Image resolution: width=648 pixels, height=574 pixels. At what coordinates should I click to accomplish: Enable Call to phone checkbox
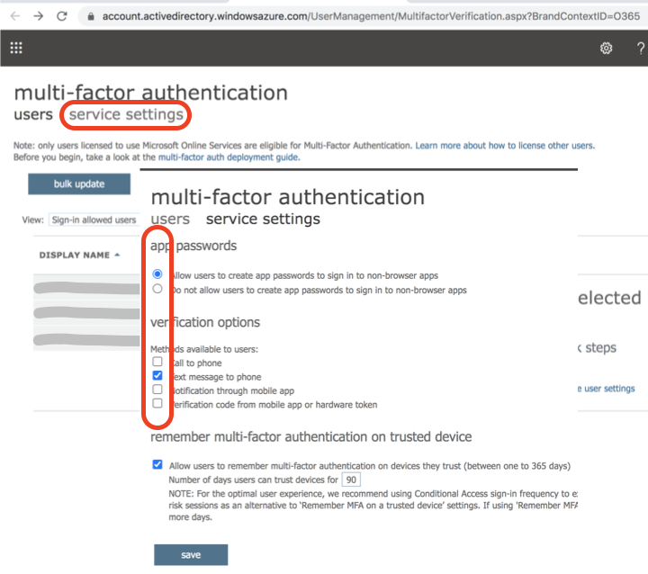pyautogui.click(x=157, y=362)
